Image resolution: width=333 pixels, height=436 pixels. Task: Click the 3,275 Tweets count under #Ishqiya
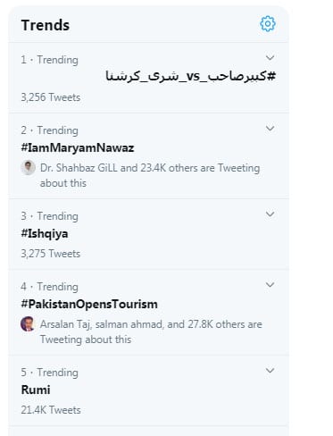click(51, 254)
